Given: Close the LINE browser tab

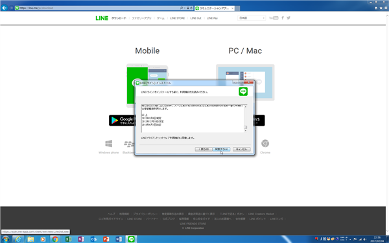Looking at the screenshot, I should [x=233, y=8].
